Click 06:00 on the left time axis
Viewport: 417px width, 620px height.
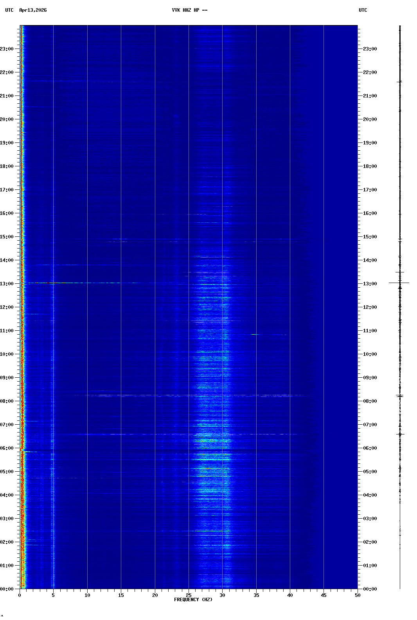(x=7, y=448)
